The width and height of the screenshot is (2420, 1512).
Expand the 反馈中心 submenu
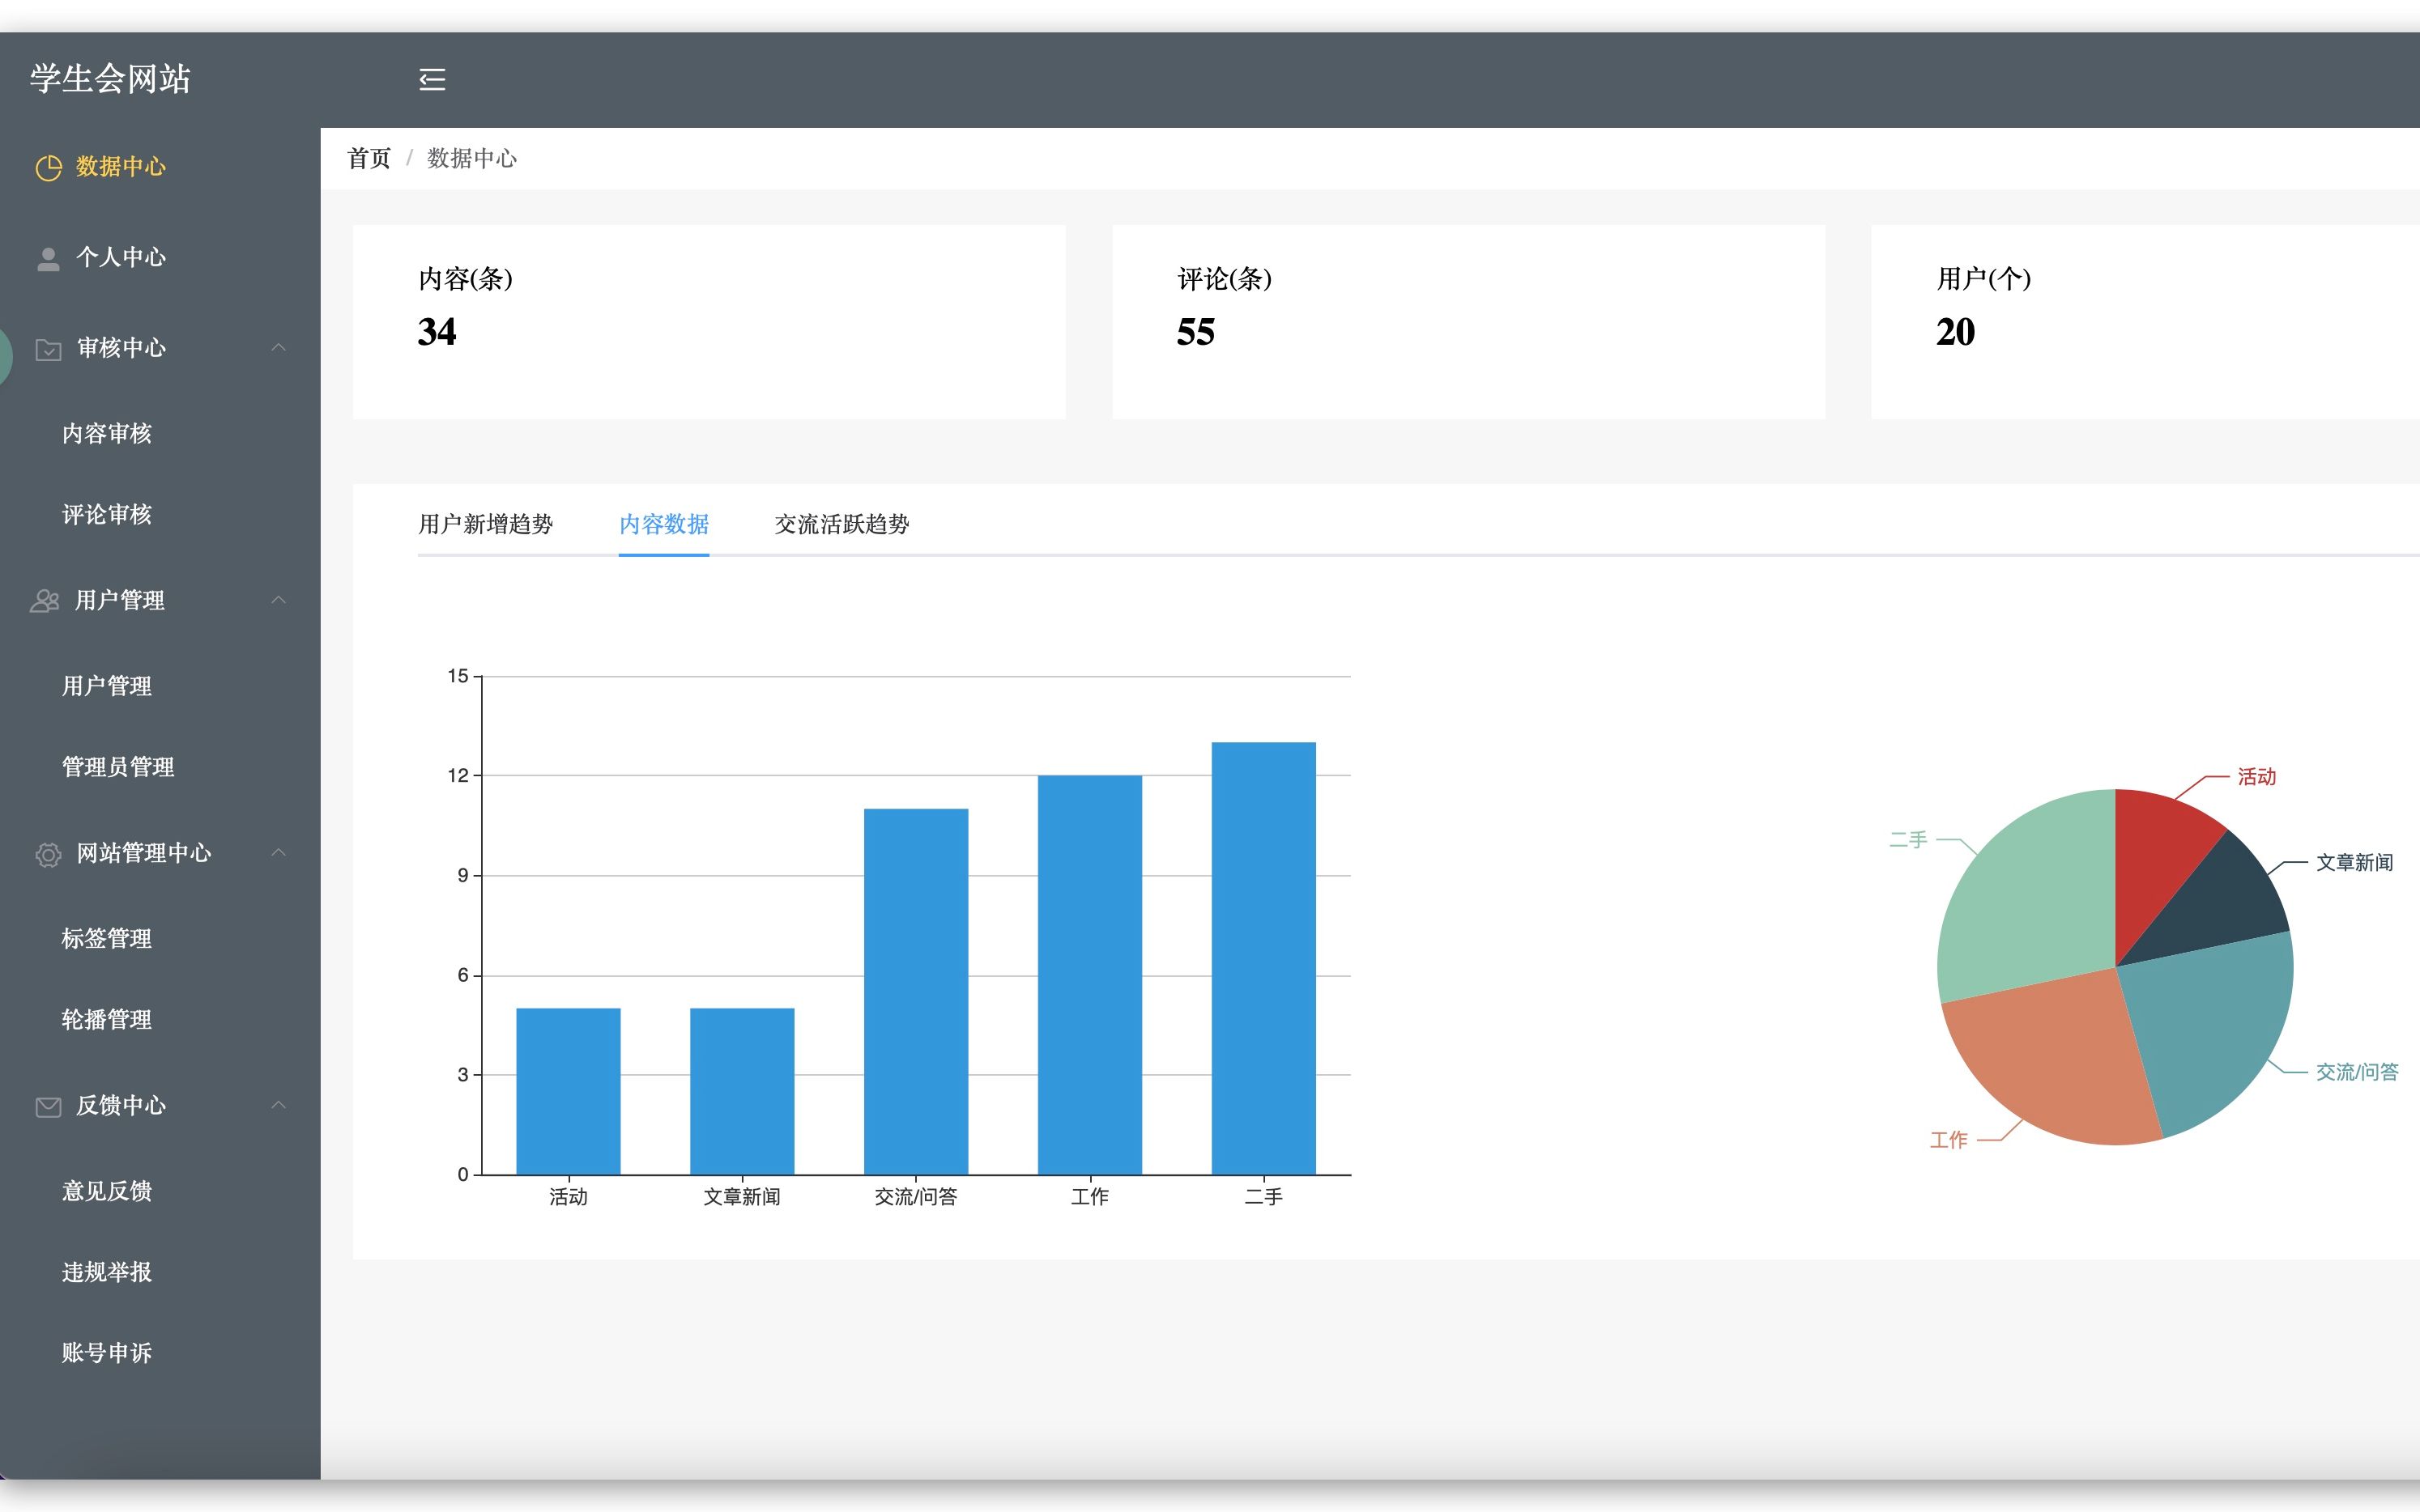(157, 1102)
